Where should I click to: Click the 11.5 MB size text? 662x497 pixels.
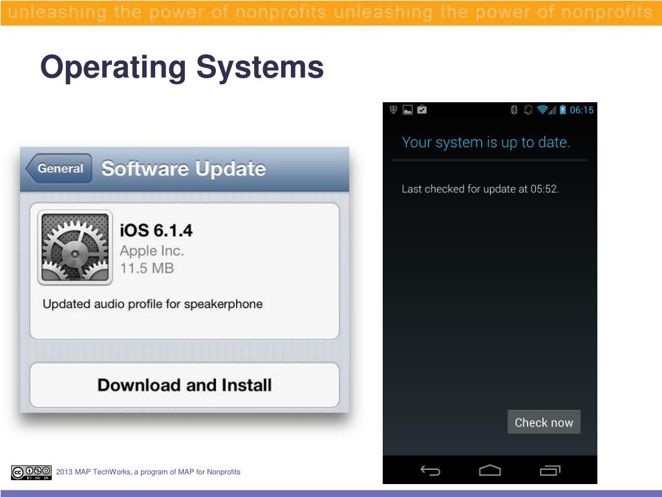click(x=147, y=268)
